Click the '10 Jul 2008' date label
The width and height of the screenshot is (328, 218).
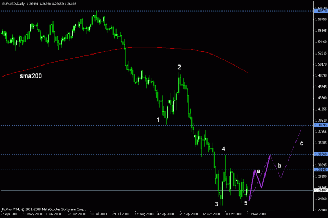98,214
